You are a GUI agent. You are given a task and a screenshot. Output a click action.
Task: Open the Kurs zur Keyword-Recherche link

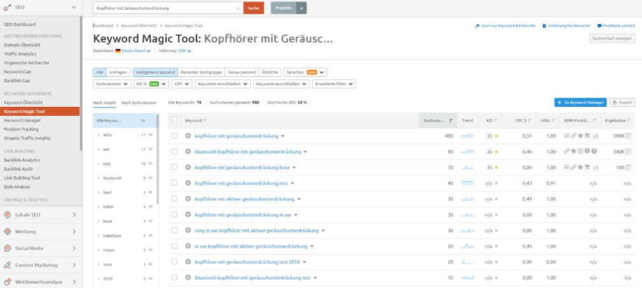505,25
